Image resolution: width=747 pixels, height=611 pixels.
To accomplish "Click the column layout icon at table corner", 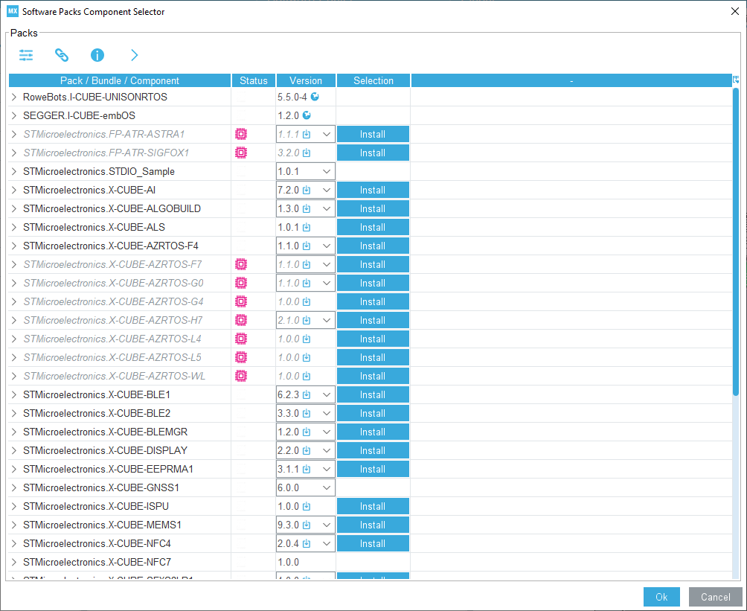I will coord(736,80).
